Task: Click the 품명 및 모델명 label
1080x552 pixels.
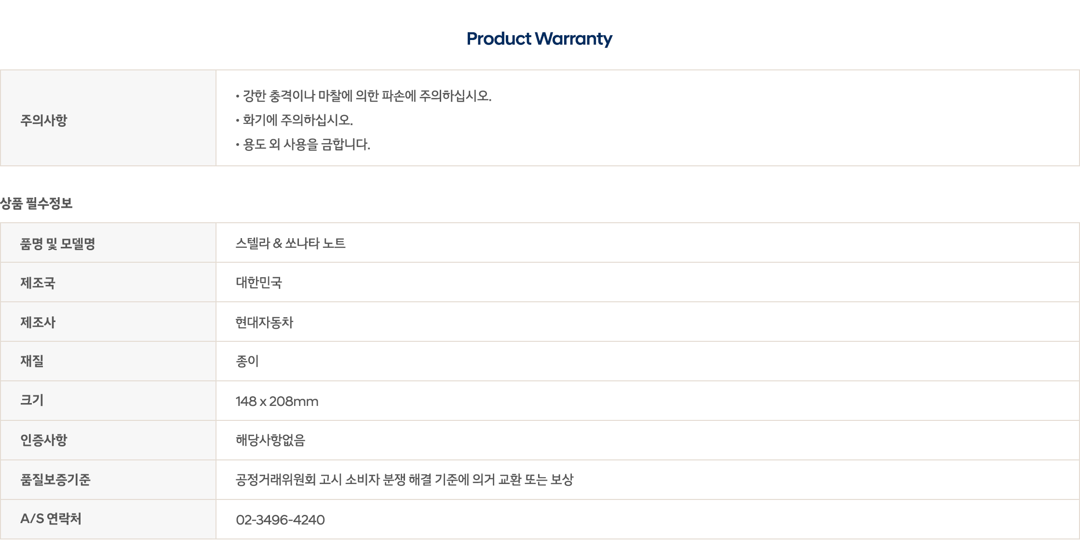Action: (x=57, y=243)
